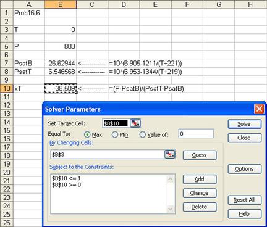The image size is (267, 227).
Task: Click cell B3 with value 0
Action: [x=61, y=30]
